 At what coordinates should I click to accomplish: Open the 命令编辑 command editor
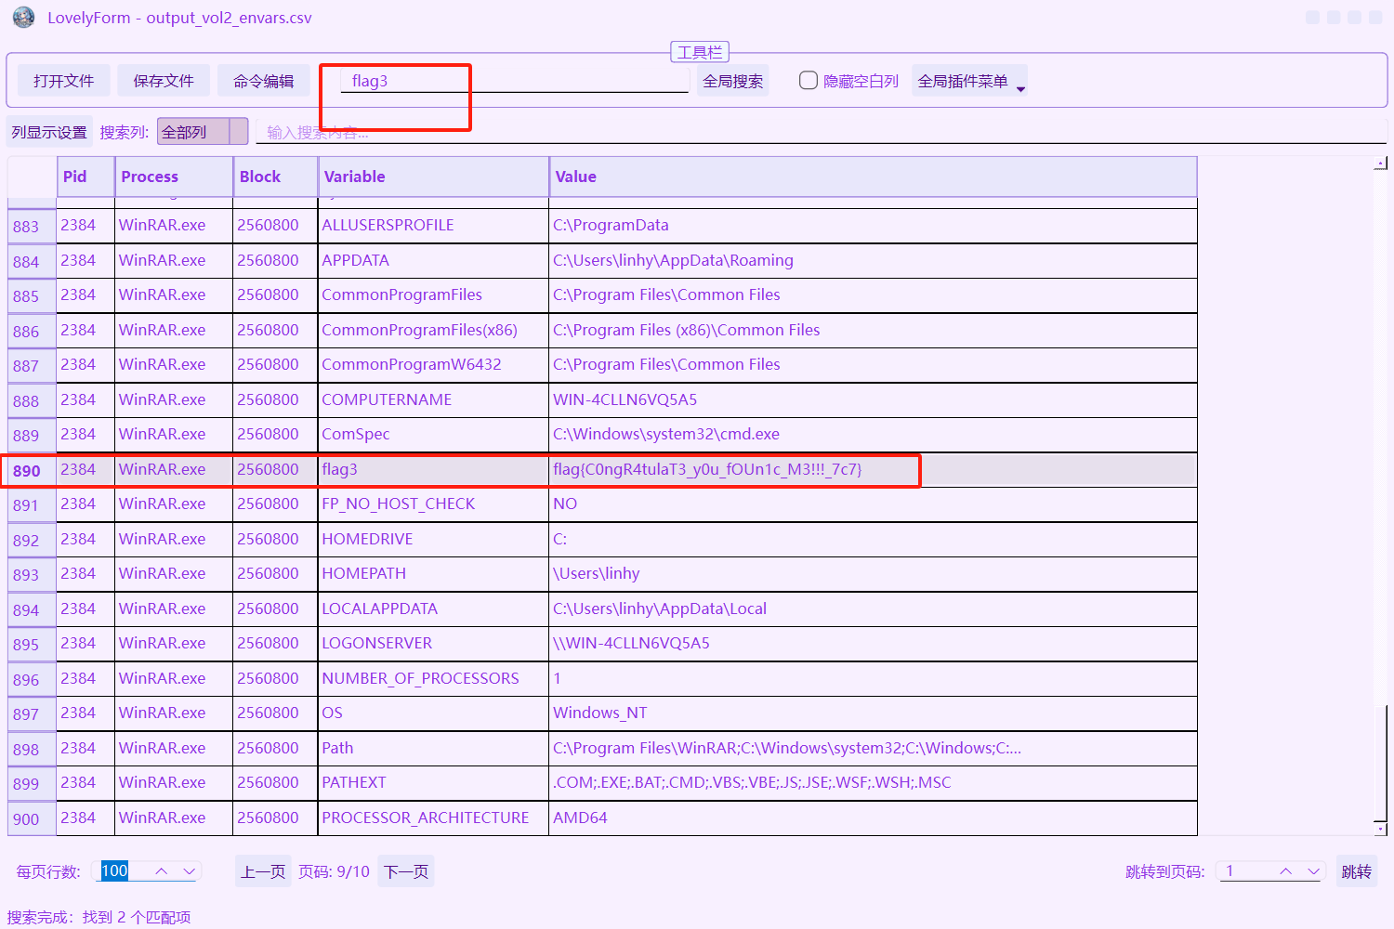click(264, 81)
